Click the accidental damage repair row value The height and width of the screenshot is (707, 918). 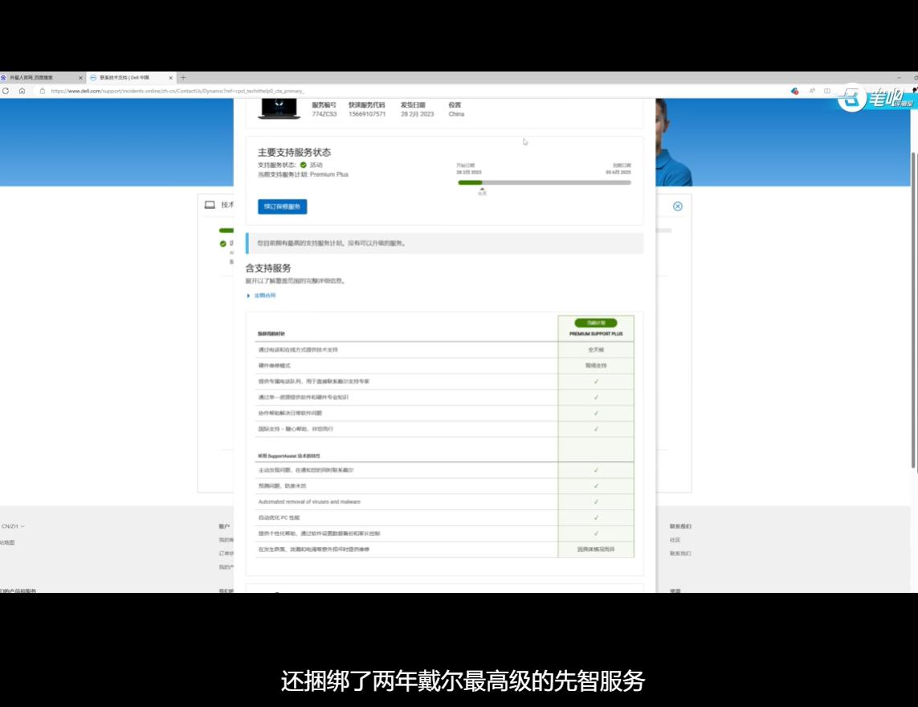596,550
